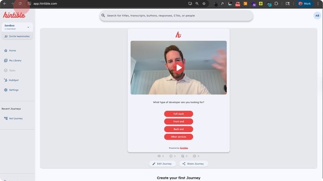Click the Share Journey button
Screen dimensions: 323x181
193,164
